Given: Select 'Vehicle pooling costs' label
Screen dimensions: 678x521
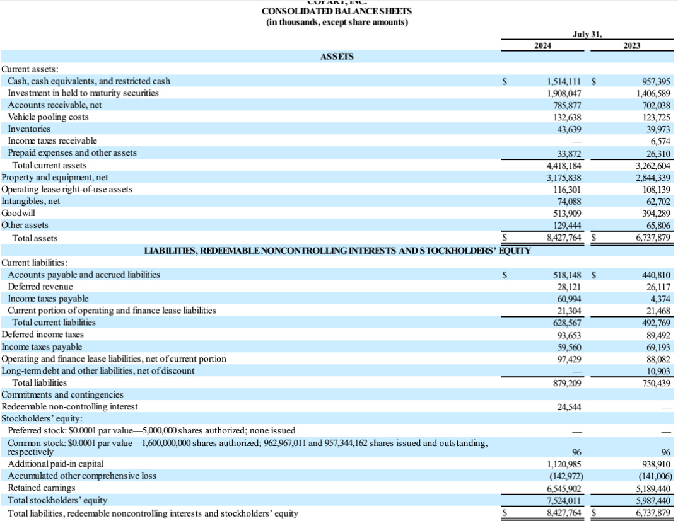Looking at the screenshot, I should click(48, 117).
